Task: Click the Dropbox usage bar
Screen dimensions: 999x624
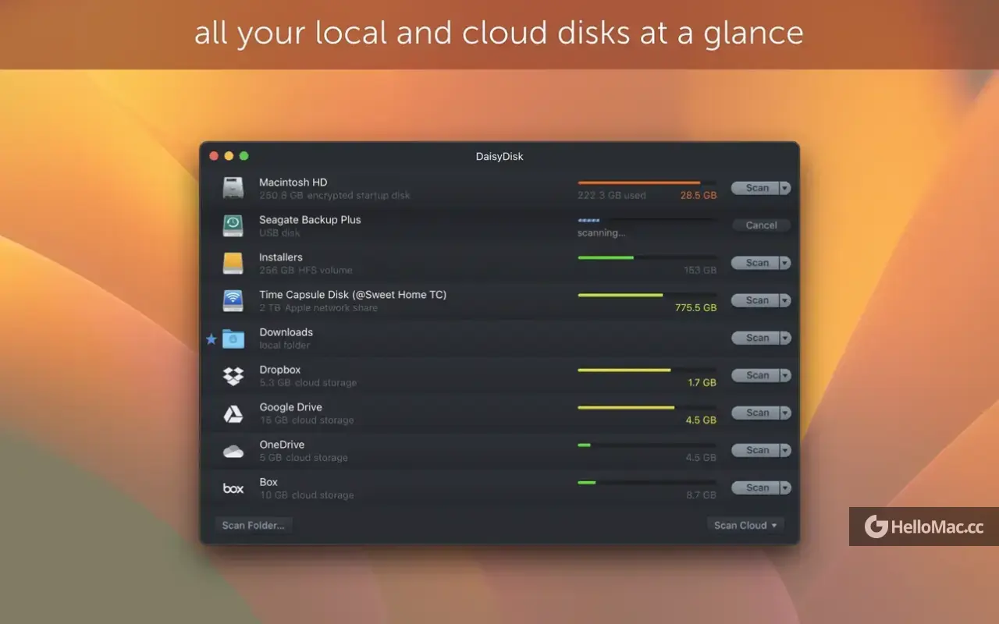Action: [x=647, y=370]
